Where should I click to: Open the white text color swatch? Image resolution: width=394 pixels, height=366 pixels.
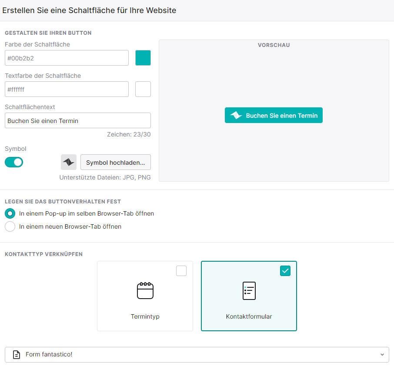click(143, 89)
